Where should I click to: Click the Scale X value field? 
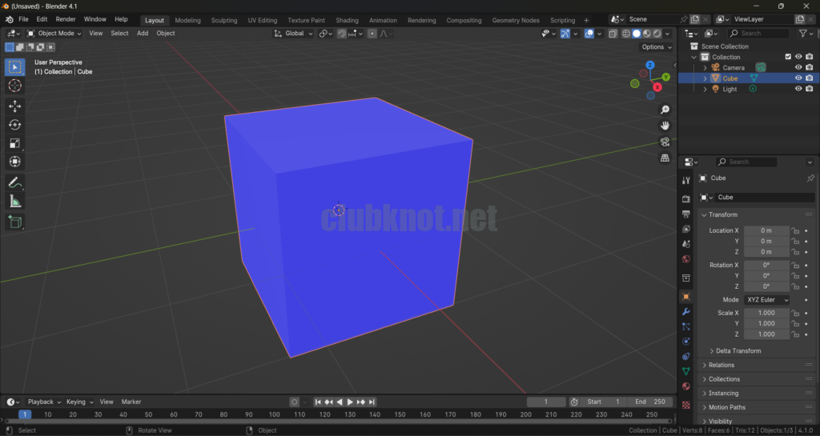(x=766, y=314)
